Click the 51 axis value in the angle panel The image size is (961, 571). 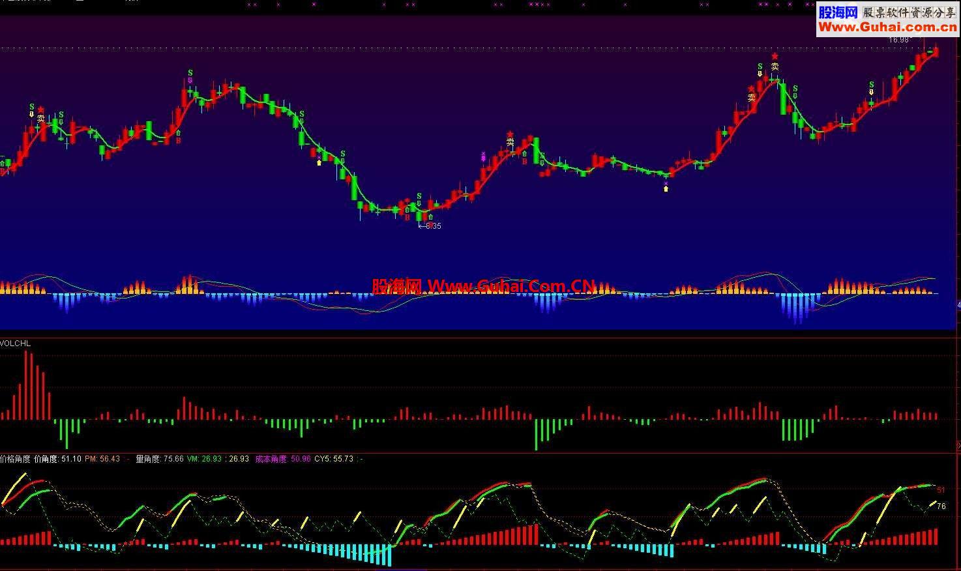[941, 490]
